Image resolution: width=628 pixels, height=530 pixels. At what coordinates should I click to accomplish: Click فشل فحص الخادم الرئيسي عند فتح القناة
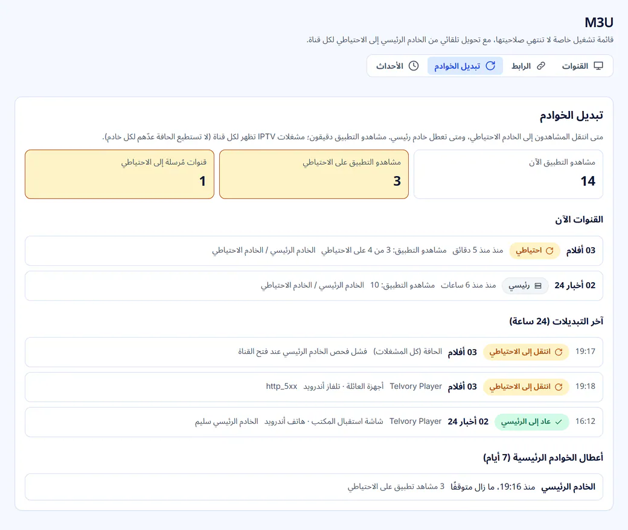coord(303,352)
